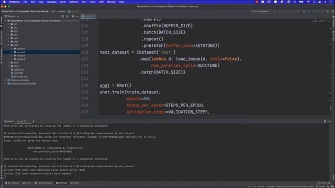The image size is (335, 188).
Task: Open macOS Spotlight search in the menu bar
Action: pyautogui.click(x=314, y=2)
